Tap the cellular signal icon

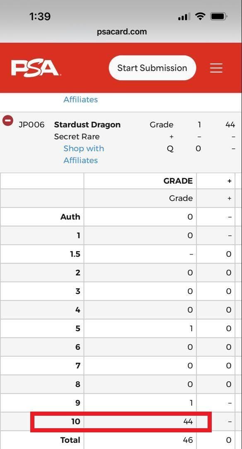point(183,17)
